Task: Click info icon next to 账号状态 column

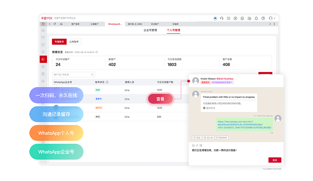Action: tap(107, 82)
